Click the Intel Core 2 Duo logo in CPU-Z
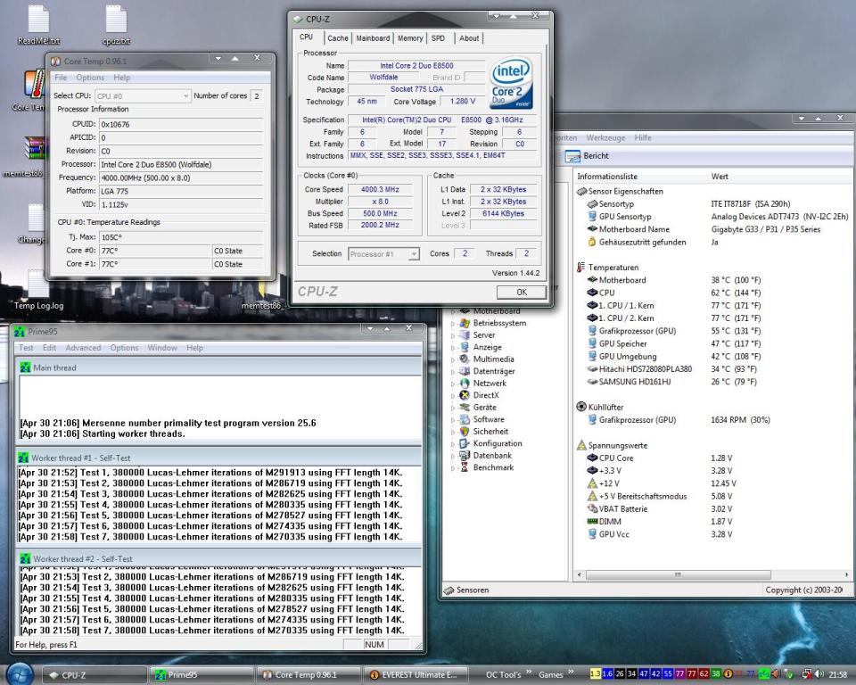This screenshot has width=856, height=685. [512, 82]
